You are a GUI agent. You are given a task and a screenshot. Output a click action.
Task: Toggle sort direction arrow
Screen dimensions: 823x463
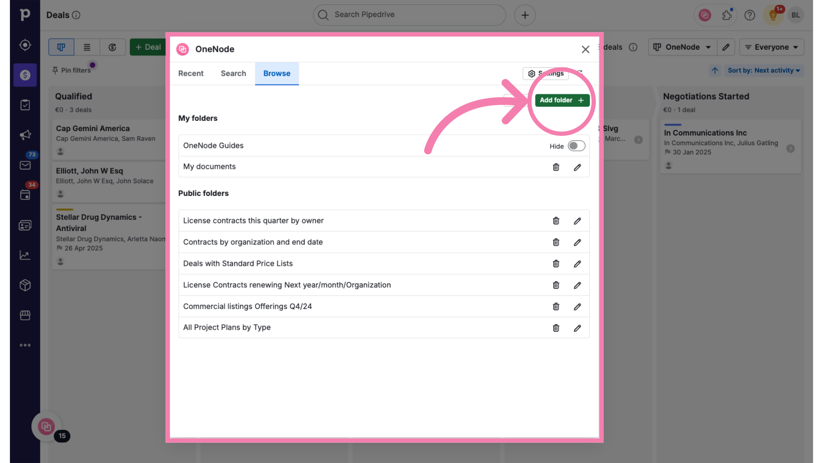point(715,70)
